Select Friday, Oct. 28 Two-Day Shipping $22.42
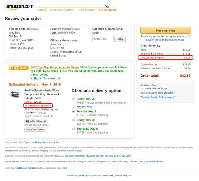Screen dimensions: 199x181 click(x=73, y=120)
